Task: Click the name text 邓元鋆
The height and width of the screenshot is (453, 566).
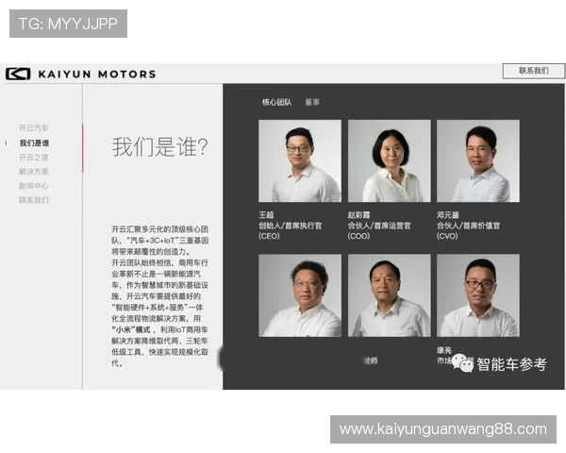Action: click(447, 215)
